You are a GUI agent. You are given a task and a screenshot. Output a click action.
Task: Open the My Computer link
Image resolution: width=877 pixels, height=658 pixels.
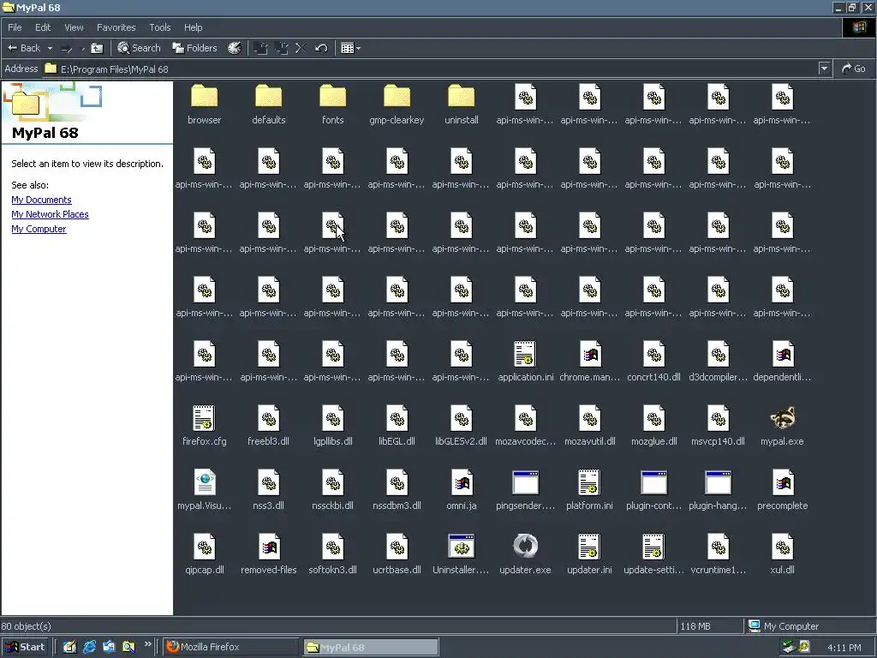tap(39, 229)
